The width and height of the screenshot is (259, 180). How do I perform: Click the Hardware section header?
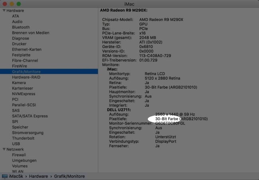coord(15,11)
